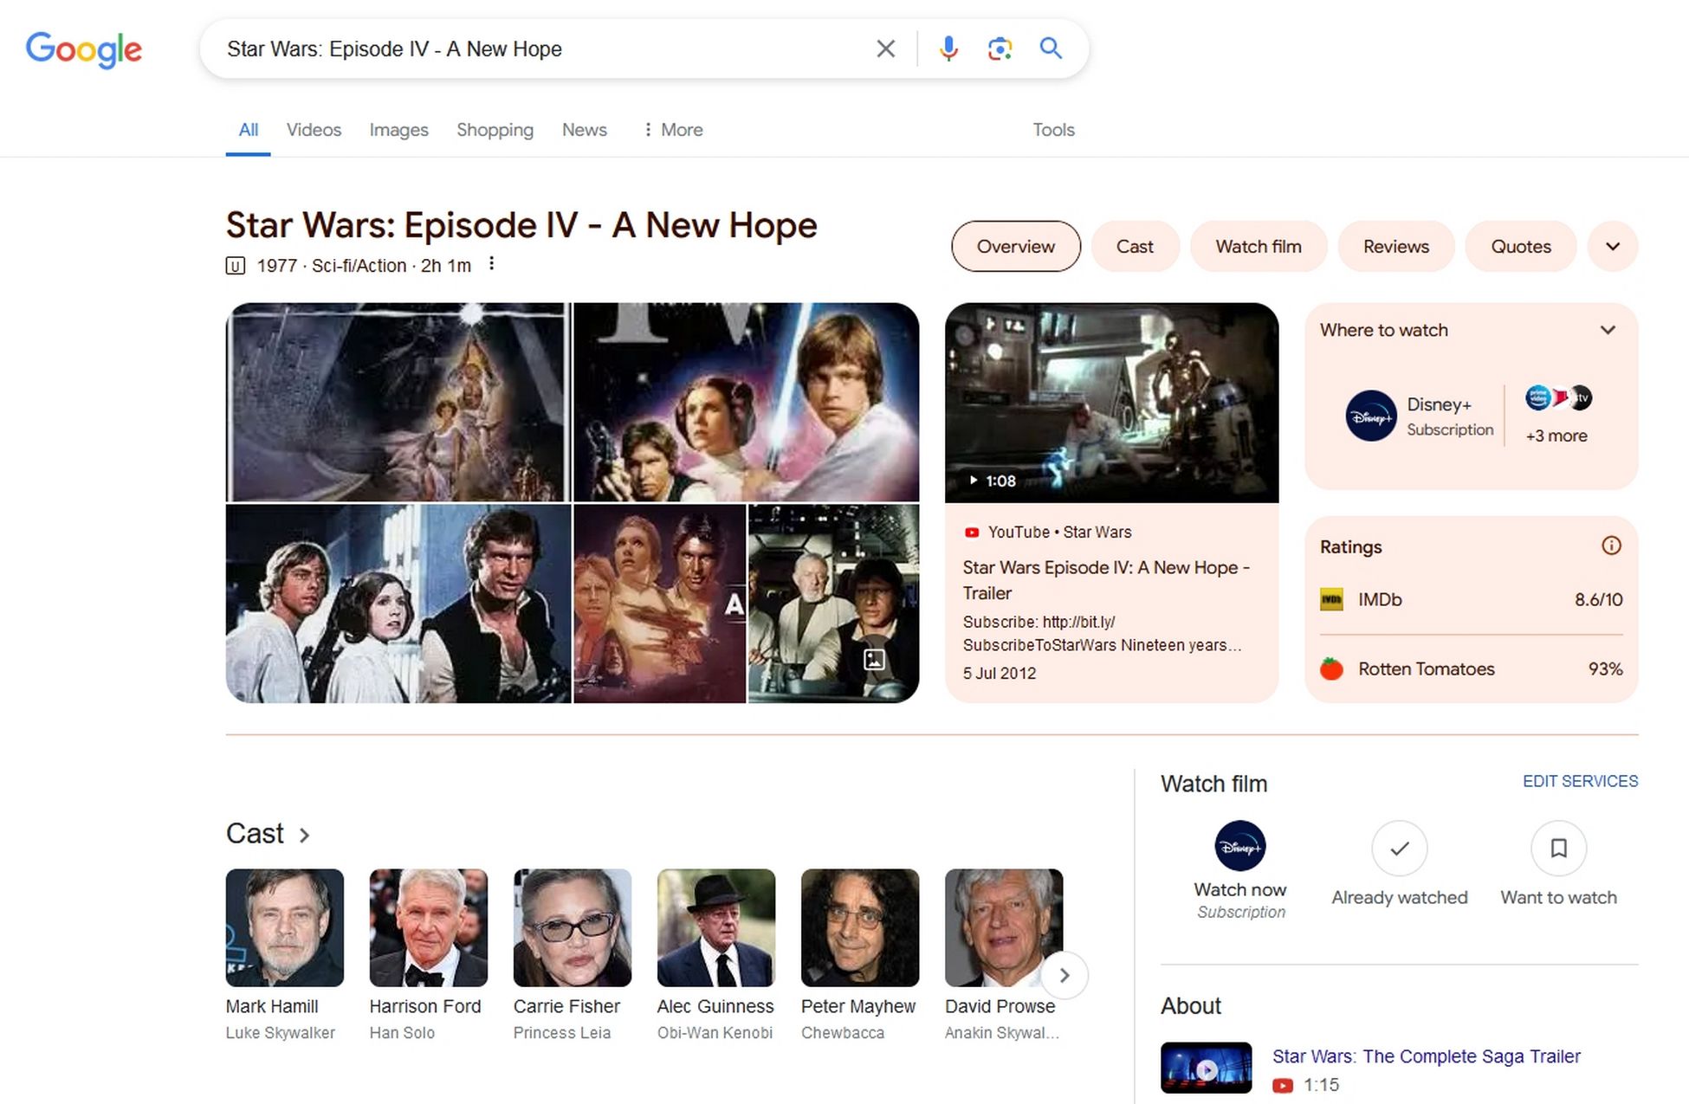1689x1104 pixels.
Task: Select the Images tab
Action: click(398, 129)
